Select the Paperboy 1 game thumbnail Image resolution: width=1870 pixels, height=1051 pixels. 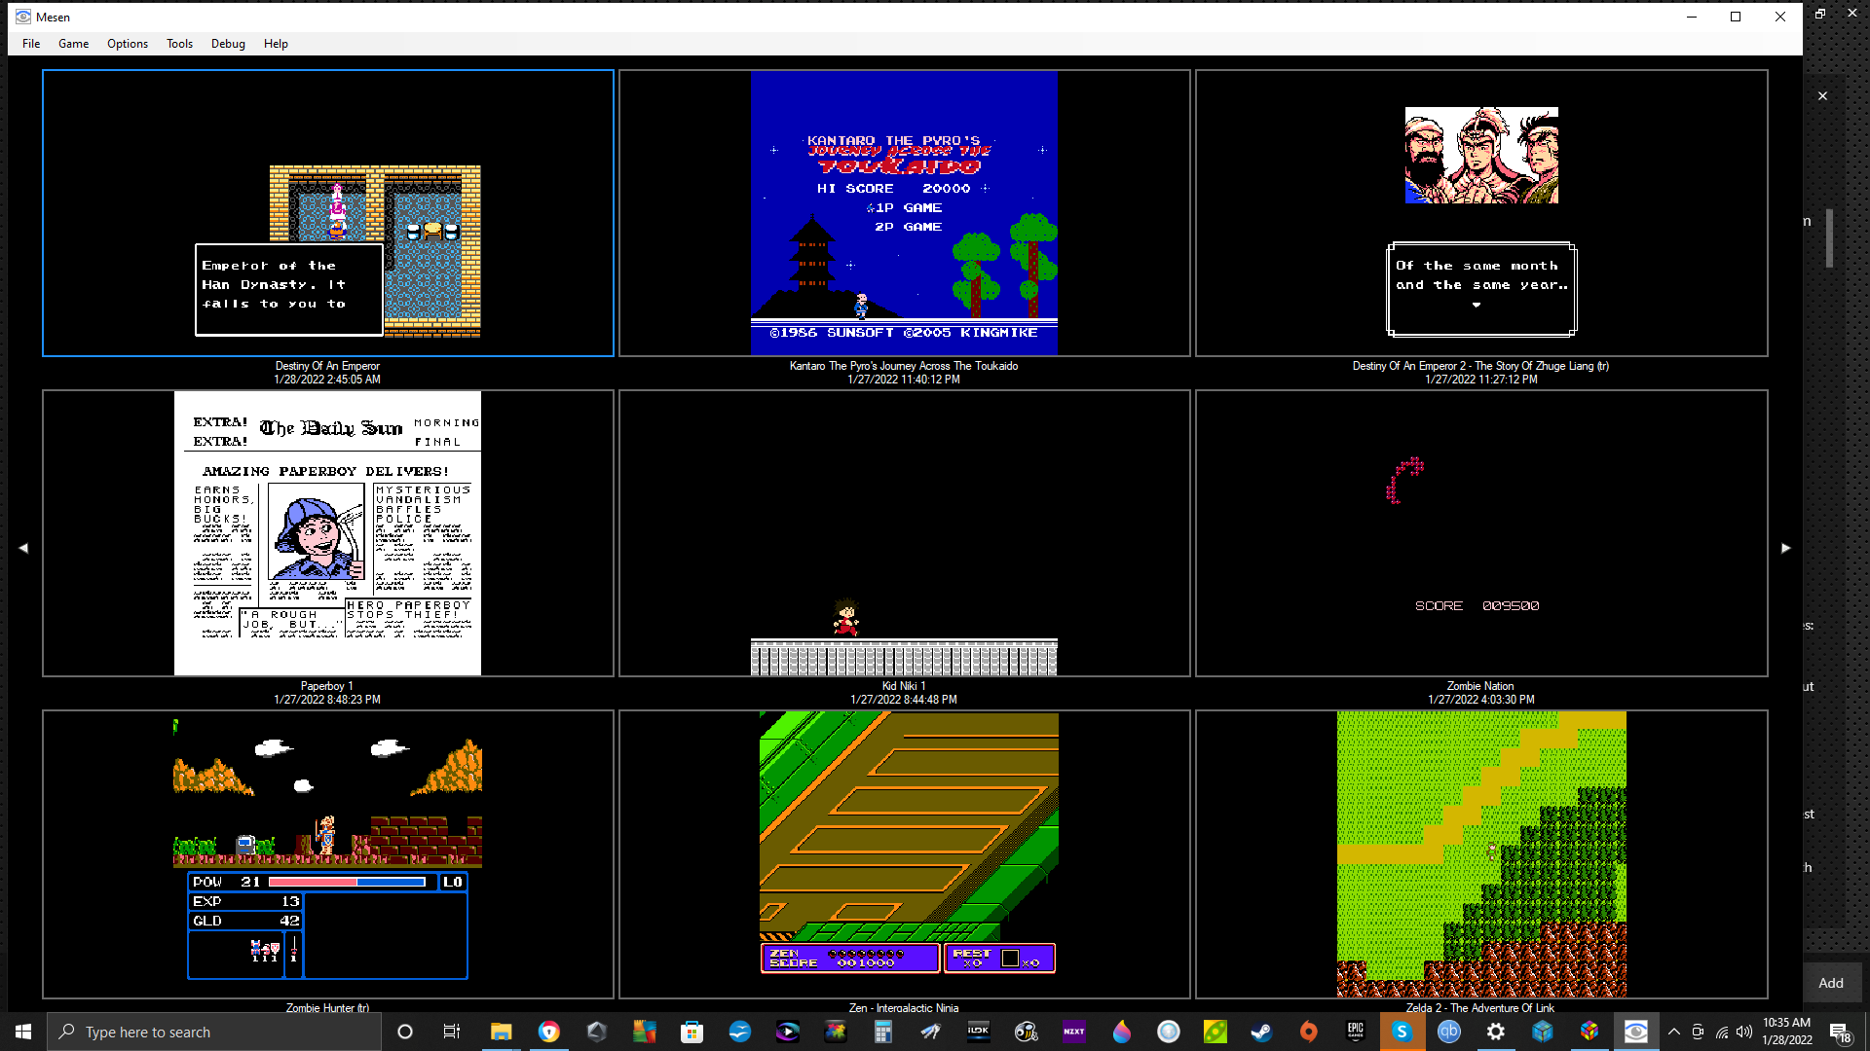coord(328,533)
